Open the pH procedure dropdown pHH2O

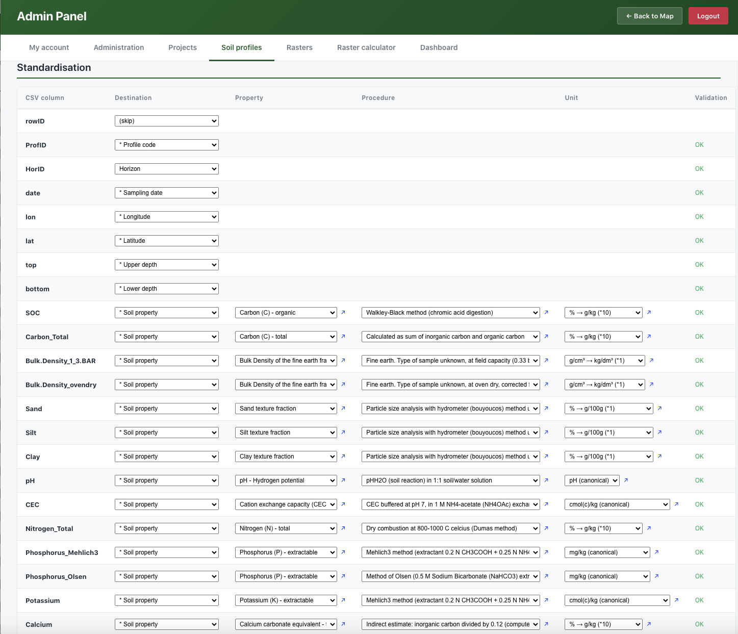coord(451,480)
